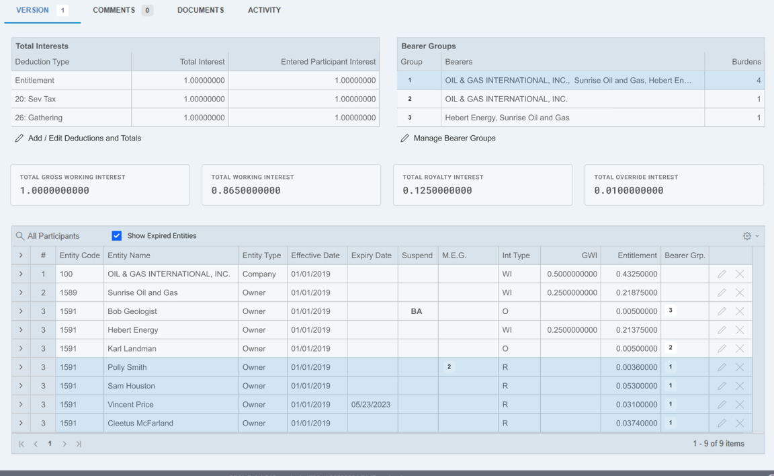The height and width of the screenshot is (476, 774).
Task: Expand the Vincent Price row
Action: (21, 405)
